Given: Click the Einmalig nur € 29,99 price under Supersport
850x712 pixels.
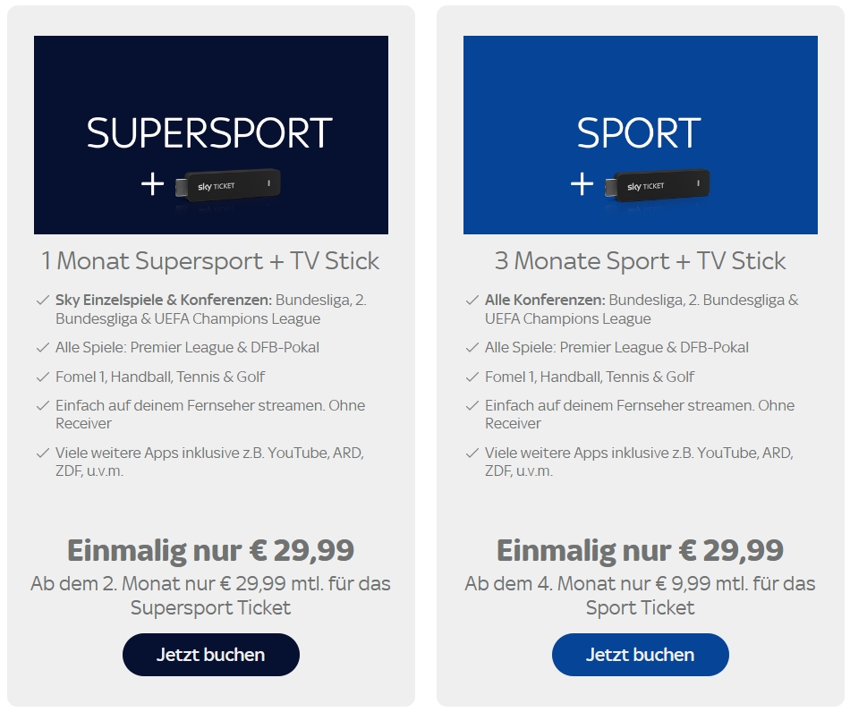Looking at the screenshot, I should pos(210,550).
